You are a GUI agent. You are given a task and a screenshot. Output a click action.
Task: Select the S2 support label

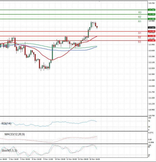[x=139, y=37]
